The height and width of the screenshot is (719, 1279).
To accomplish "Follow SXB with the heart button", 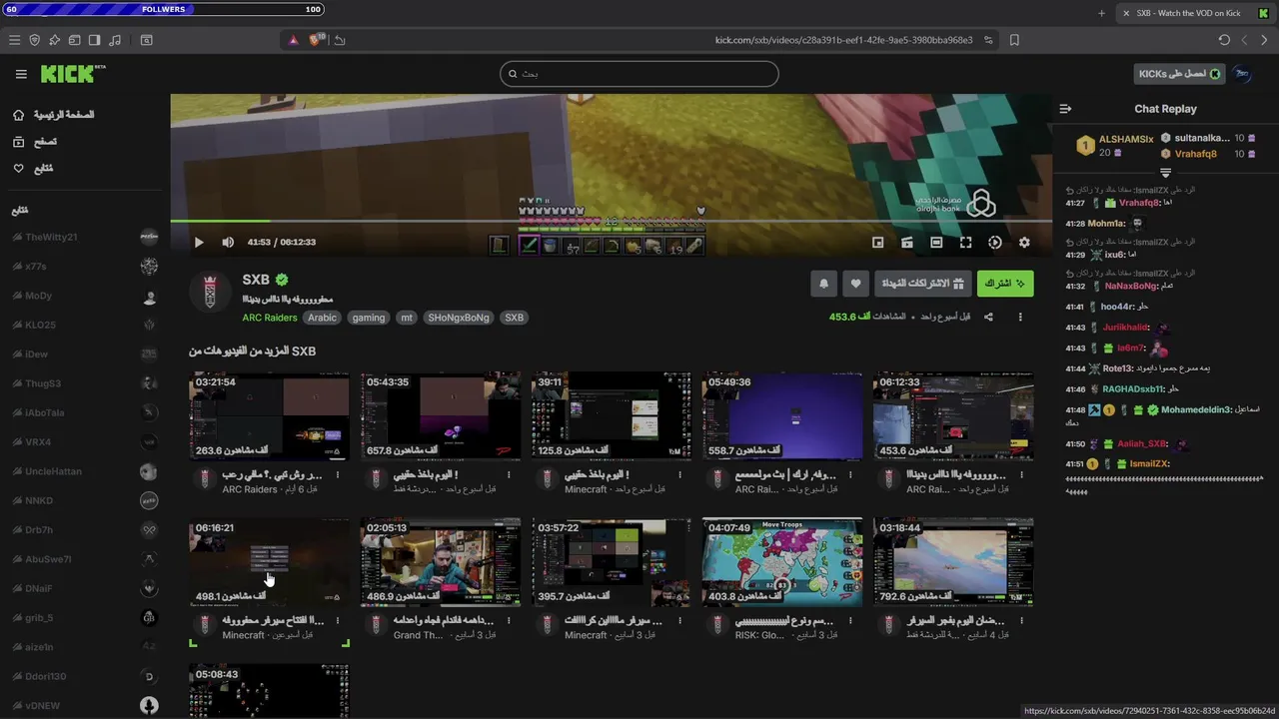I will 855,284.
